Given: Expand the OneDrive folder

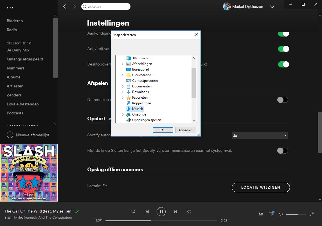Looking at the screenshot, I should tap(123, 114).
